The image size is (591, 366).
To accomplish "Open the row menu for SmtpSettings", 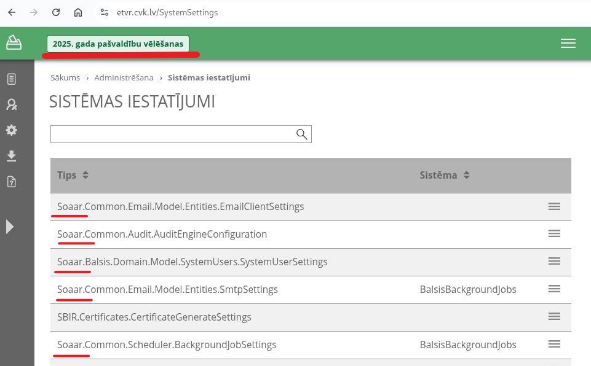I will [554, 289].
